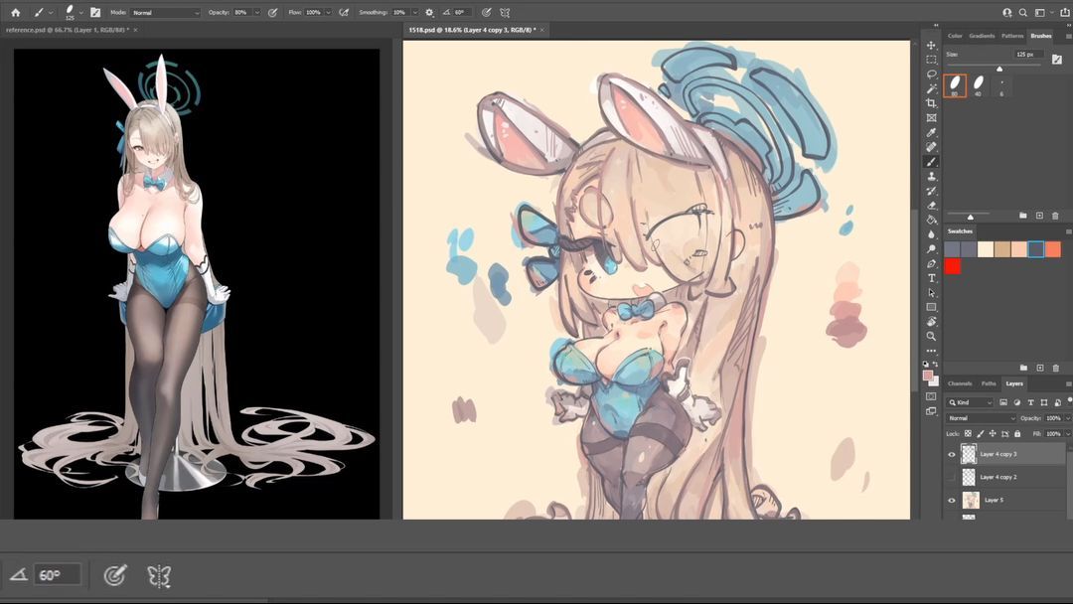The height and width of the screenshot is (604, 1073).
Task: Toggle pressure for size icon
Action: point(486,12)
